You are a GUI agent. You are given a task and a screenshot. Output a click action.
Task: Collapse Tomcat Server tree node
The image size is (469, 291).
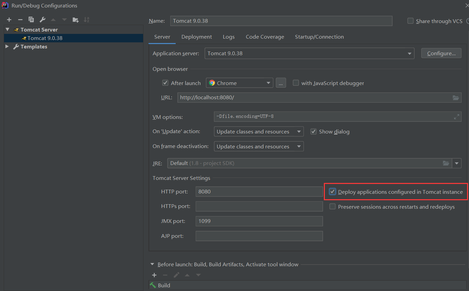tap(7, 29)
